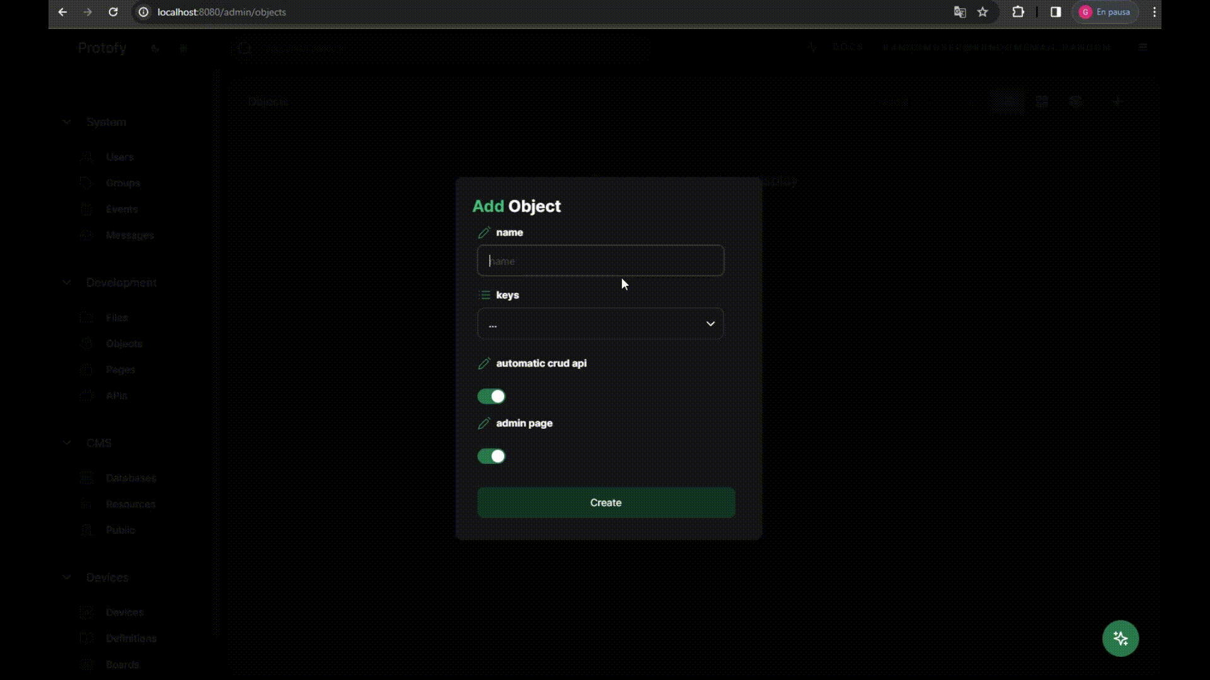Bookmark this page with the star icon
Viewport: 1210px width, 680px height.
(982, 12)
